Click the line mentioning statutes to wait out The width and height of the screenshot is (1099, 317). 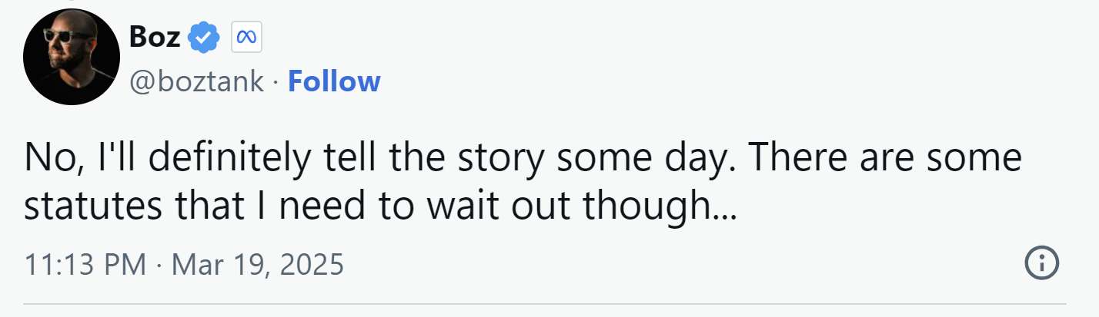coord(380,207)
